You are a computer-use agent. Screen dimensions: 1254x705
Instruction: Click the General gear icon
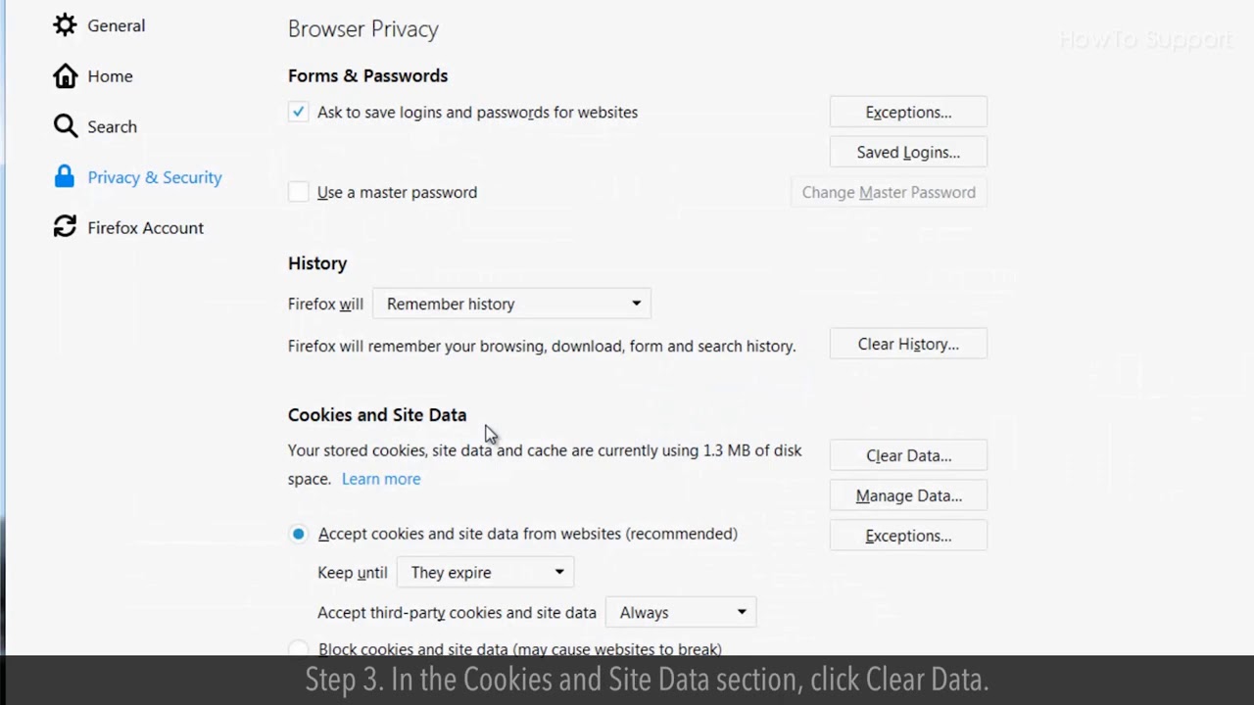pos(65,25)
